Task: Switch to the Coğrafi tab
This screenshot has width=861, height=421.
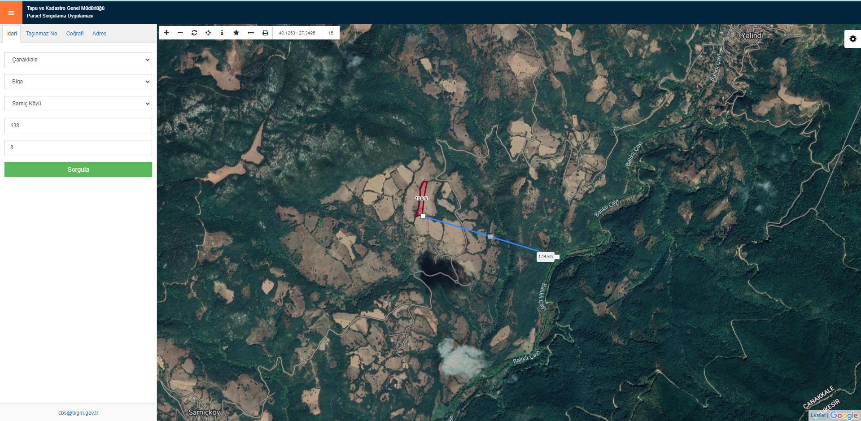Action: click(x=75, y=34)
